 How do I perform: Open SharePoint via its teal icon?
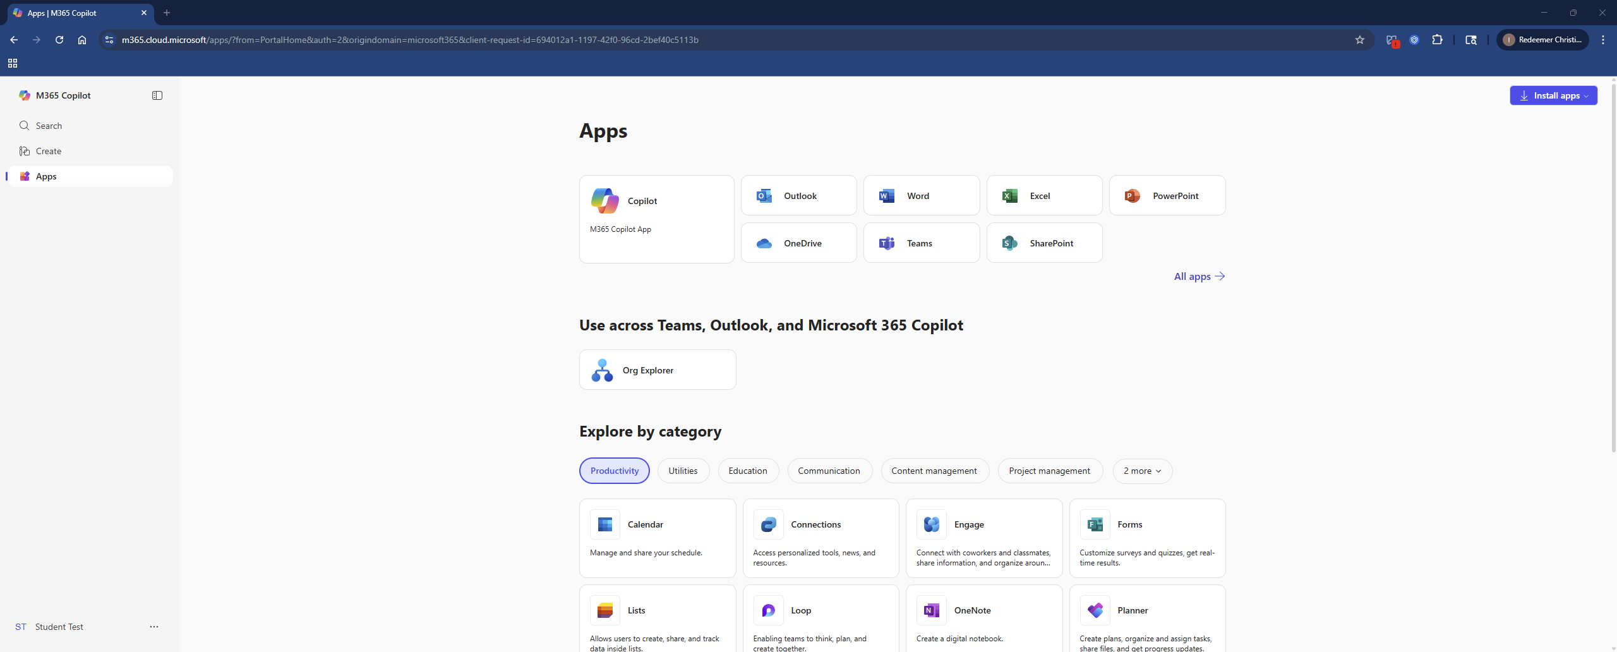[1010, 243]
